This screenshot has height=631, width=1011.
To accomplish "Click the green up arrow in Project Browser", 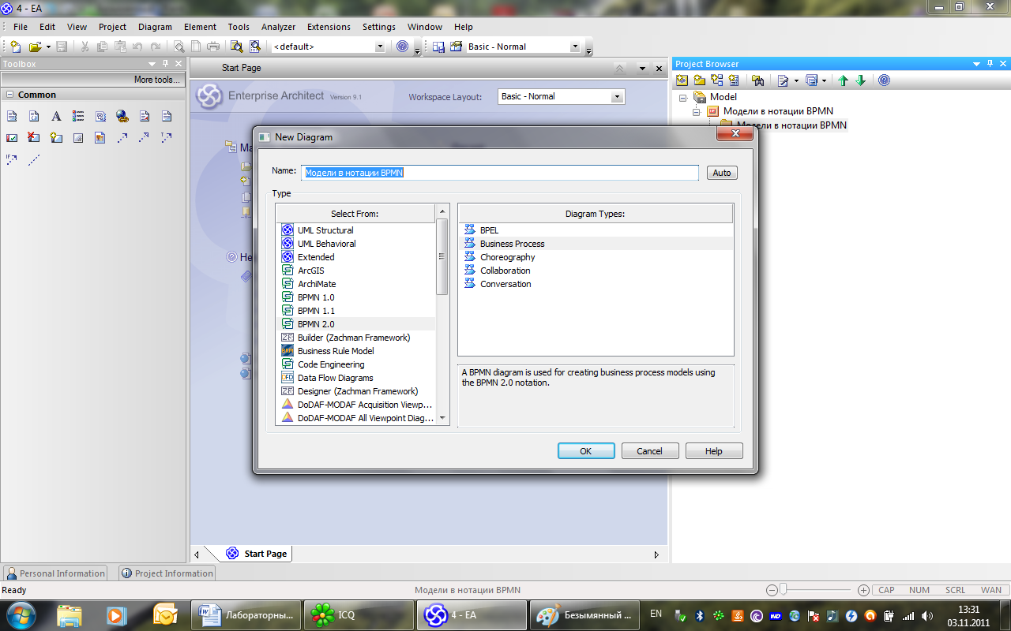I will pyautogui.click(x=844, y=80).
